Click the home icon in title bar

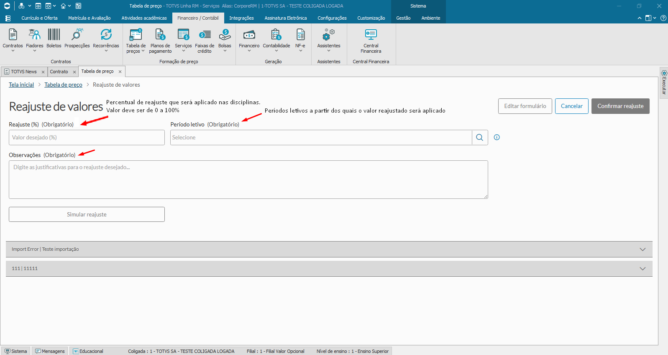(x=63, y=6)
